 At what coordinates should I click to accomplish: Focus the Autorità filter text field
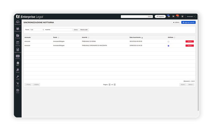click(x=61, y=30)
